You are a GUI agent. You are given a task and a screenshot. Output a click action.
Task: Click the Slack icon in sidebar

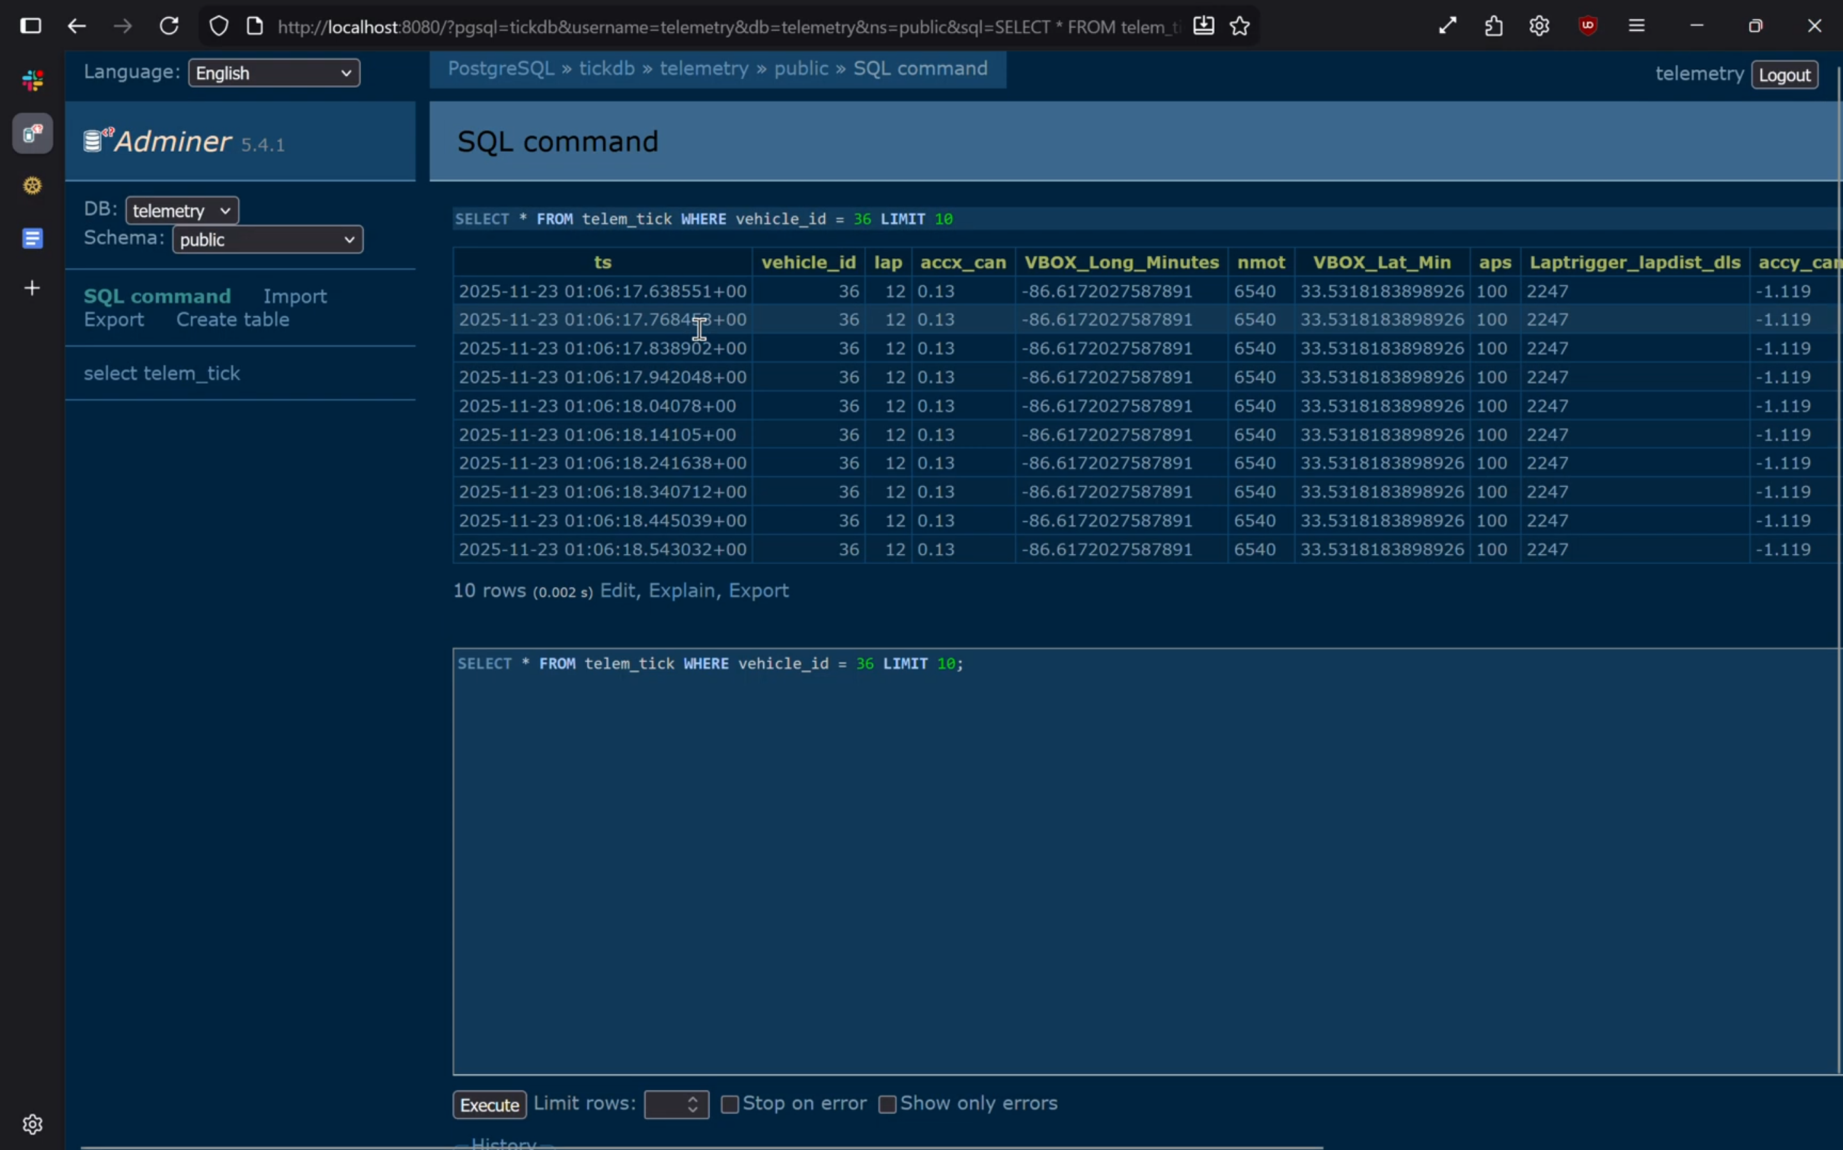pos(32,80)
